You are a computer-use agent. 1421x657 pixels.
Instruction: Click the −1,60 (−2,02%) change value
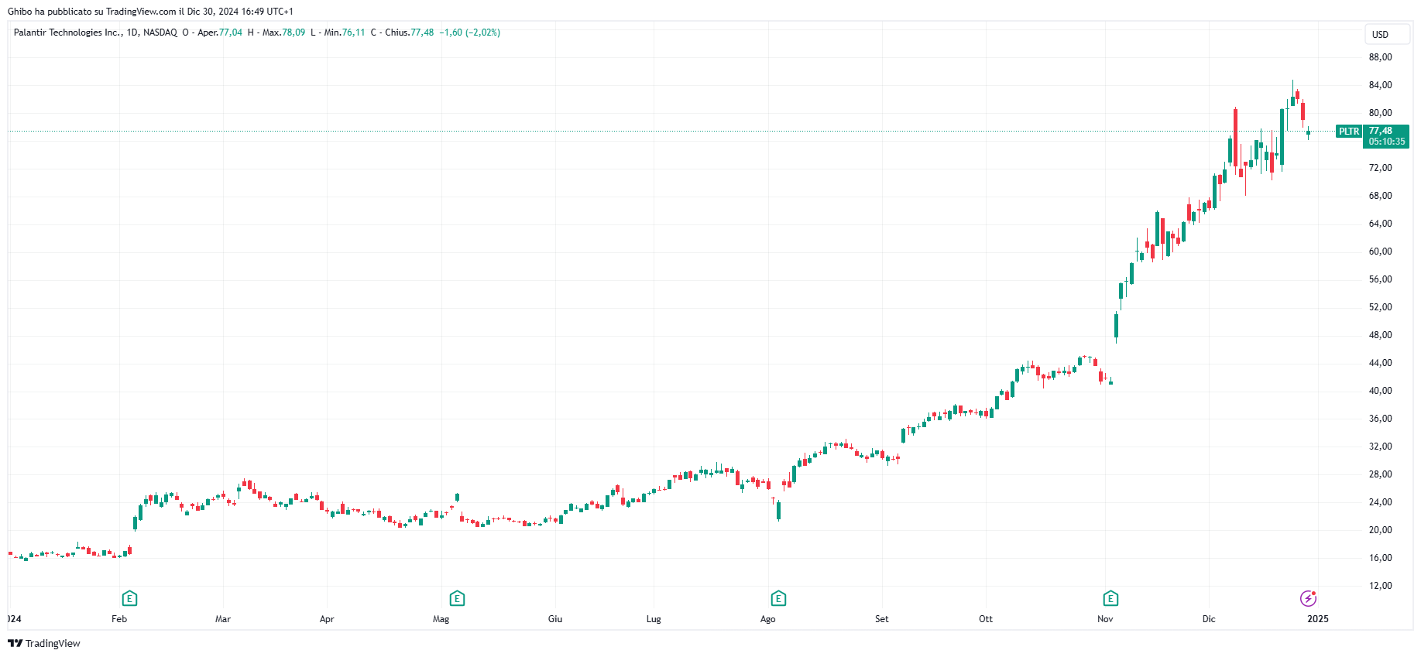[470, 33]
